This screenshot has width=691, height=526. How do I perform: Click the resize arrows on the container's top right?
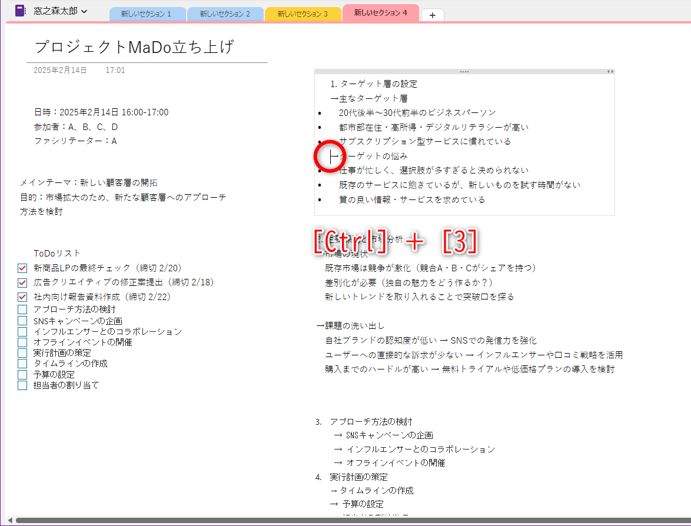610,71
